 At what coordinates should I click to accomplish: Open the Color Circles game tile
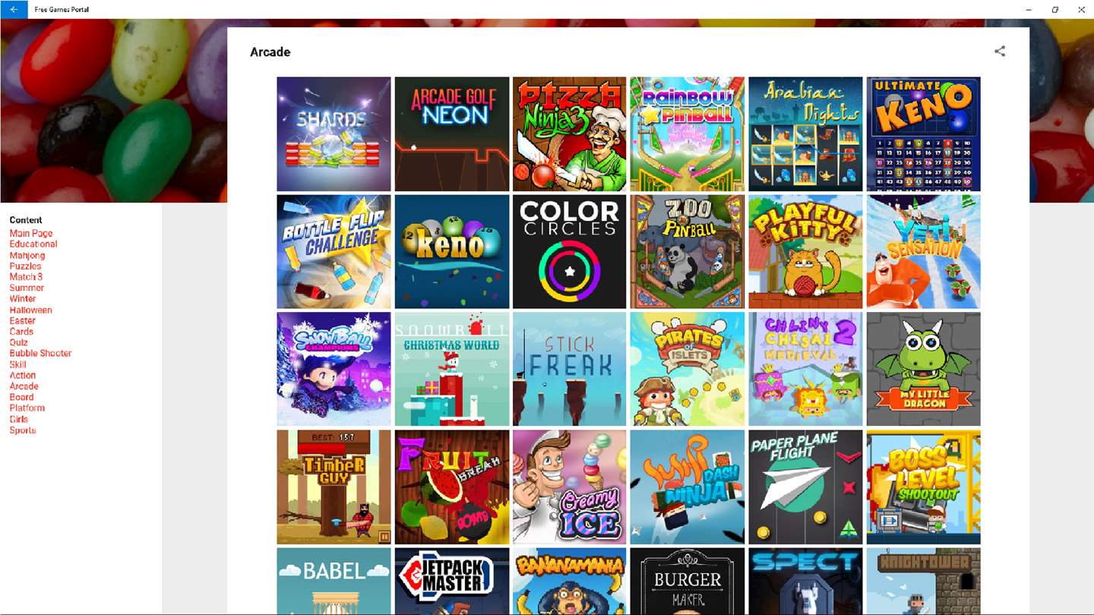(x=570, y=251)
